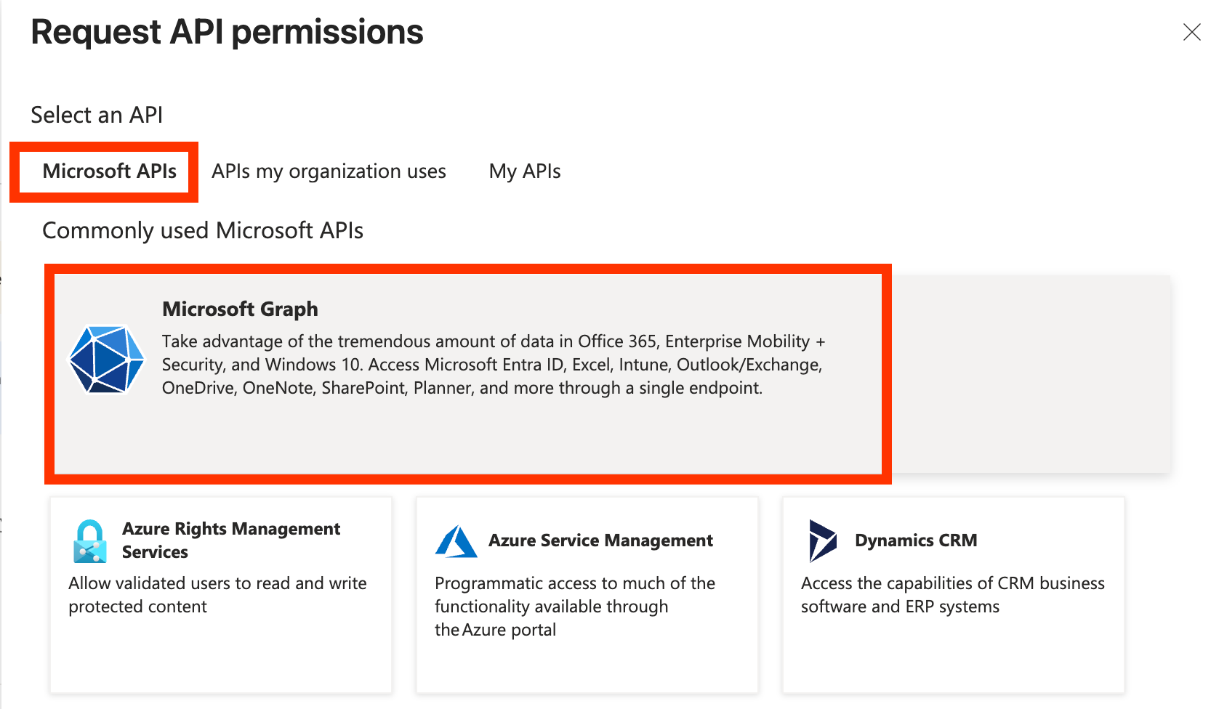The width and height of the screenshot is (1211, 709).
Task: Click the Microsoft Graph description text
Action: pos(494,365)
